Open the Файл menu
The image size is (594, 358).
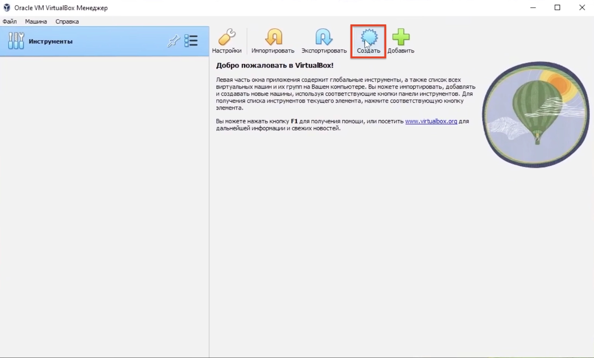(x=9, y=21)
